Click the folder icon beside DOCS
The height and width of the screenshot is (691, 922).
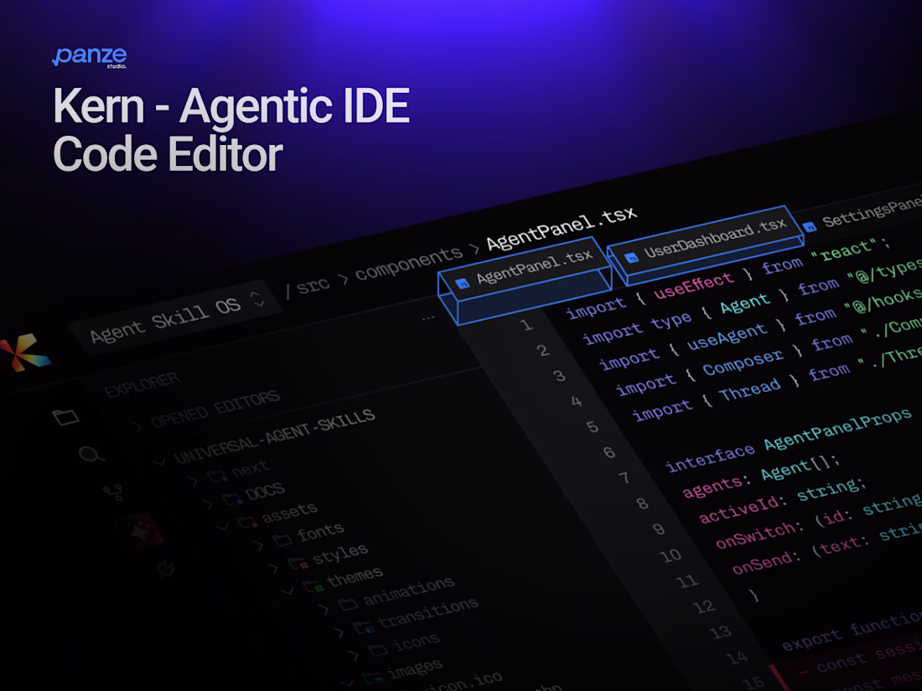click(x=232, y=499)
